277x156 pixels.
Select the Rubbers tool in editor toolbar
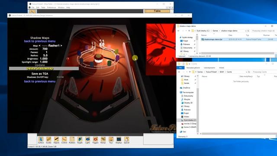click(x=72, y=140)
